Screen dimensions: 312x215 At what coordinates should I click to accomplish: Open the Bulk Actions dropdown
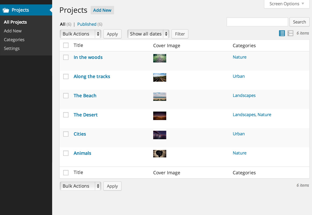click(x=80, y=34)
